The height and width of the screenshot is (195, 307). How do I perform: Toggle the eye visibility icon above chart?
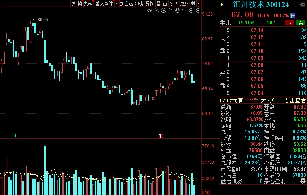pos(150,11)
